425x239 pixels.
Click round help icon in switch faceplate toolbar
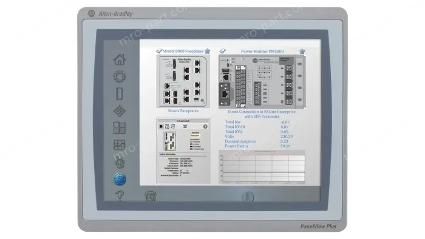point(205,126)
